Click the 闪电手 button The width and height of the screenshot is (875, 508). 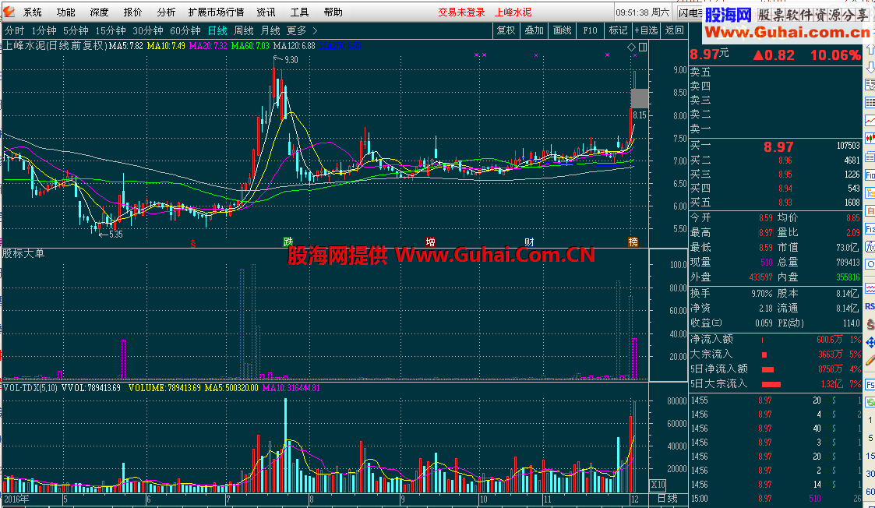pos(690,12)
